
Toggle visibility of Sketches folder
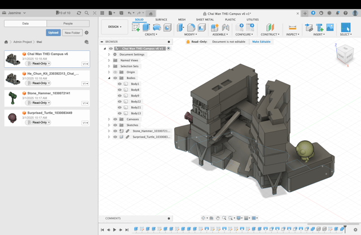tap(115, 125)
